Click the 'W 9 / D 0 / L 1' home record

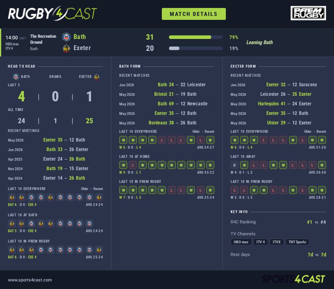[130, 172]
